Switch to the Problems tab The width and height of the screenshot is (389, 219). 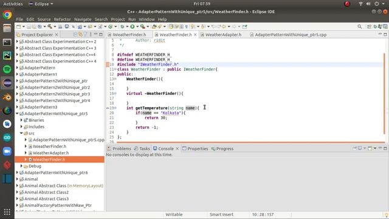pyautogui.click(x=119, y=148)
